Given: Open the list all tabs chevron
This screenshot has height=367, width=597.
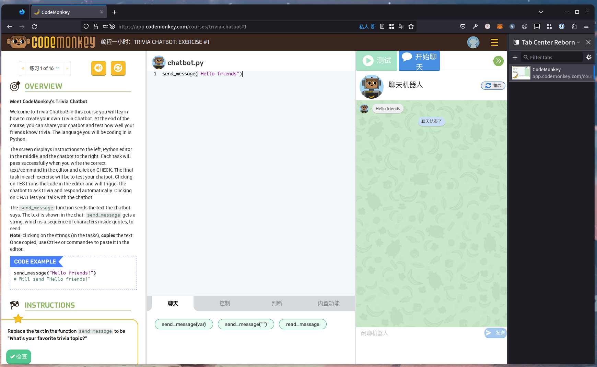Looking at the screenshot, I should point(541,12).
